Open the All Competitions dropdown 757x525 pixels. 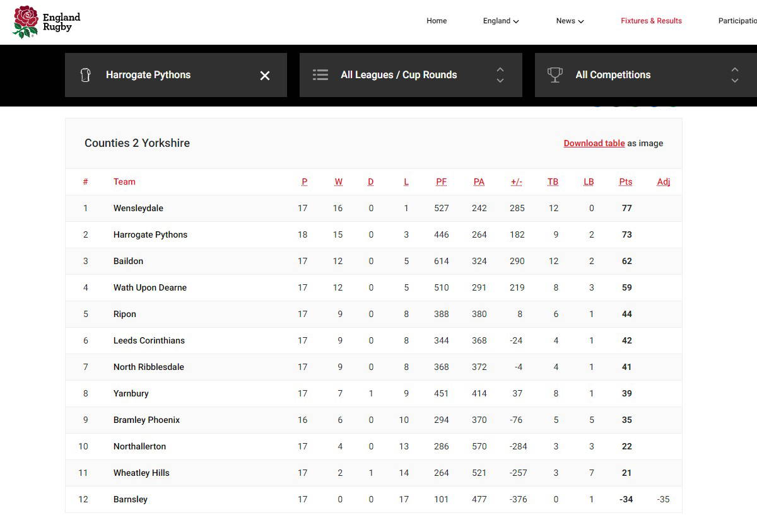[x=613, y=75]
